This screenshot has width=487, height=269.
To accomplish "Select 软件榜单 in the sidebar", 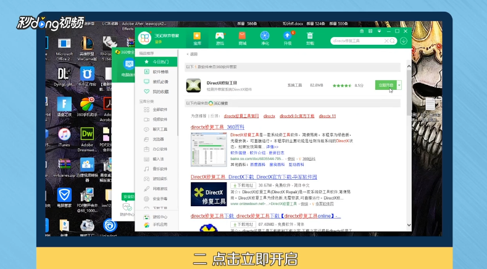I will click(x=157, y=71).
